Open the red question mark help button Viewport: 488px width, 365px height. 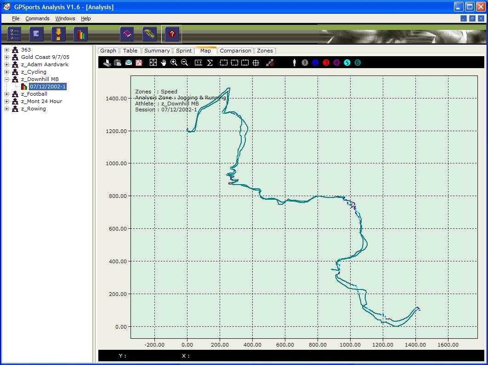[x=171, y=34]
